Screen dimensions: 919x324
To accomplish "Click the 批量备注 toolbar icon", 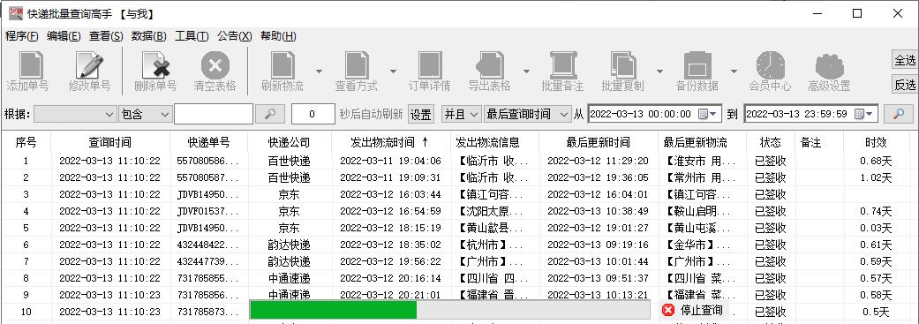I will (562, 64).
